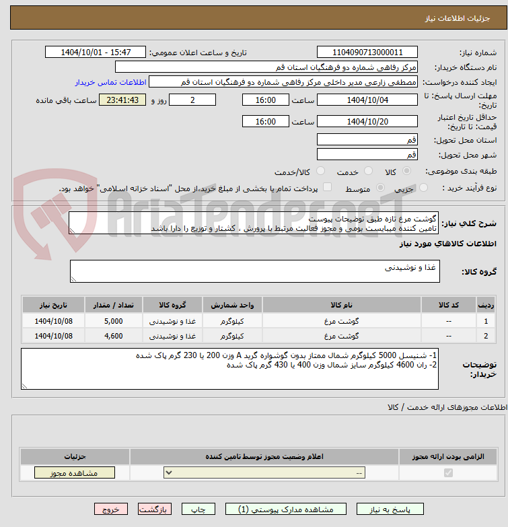Click the نام کالا column header
The height and width of the screenshot is (527, 508).
341,305
